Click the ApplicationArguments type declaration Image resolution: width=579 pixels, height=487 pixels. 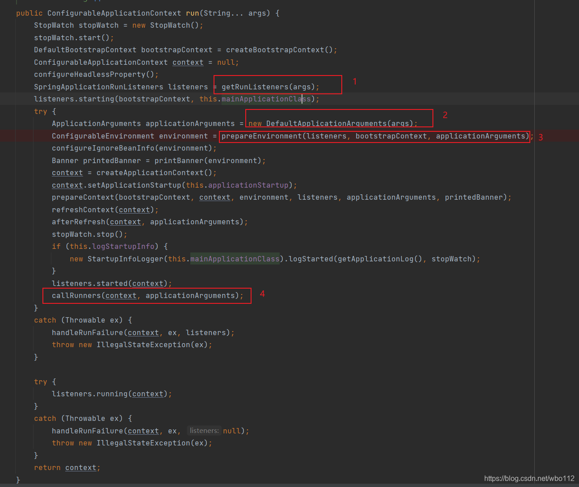[x=96, y=124]
